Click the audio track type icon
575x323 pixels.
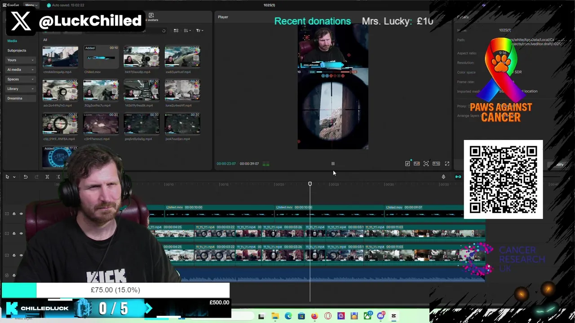point(7,275)
